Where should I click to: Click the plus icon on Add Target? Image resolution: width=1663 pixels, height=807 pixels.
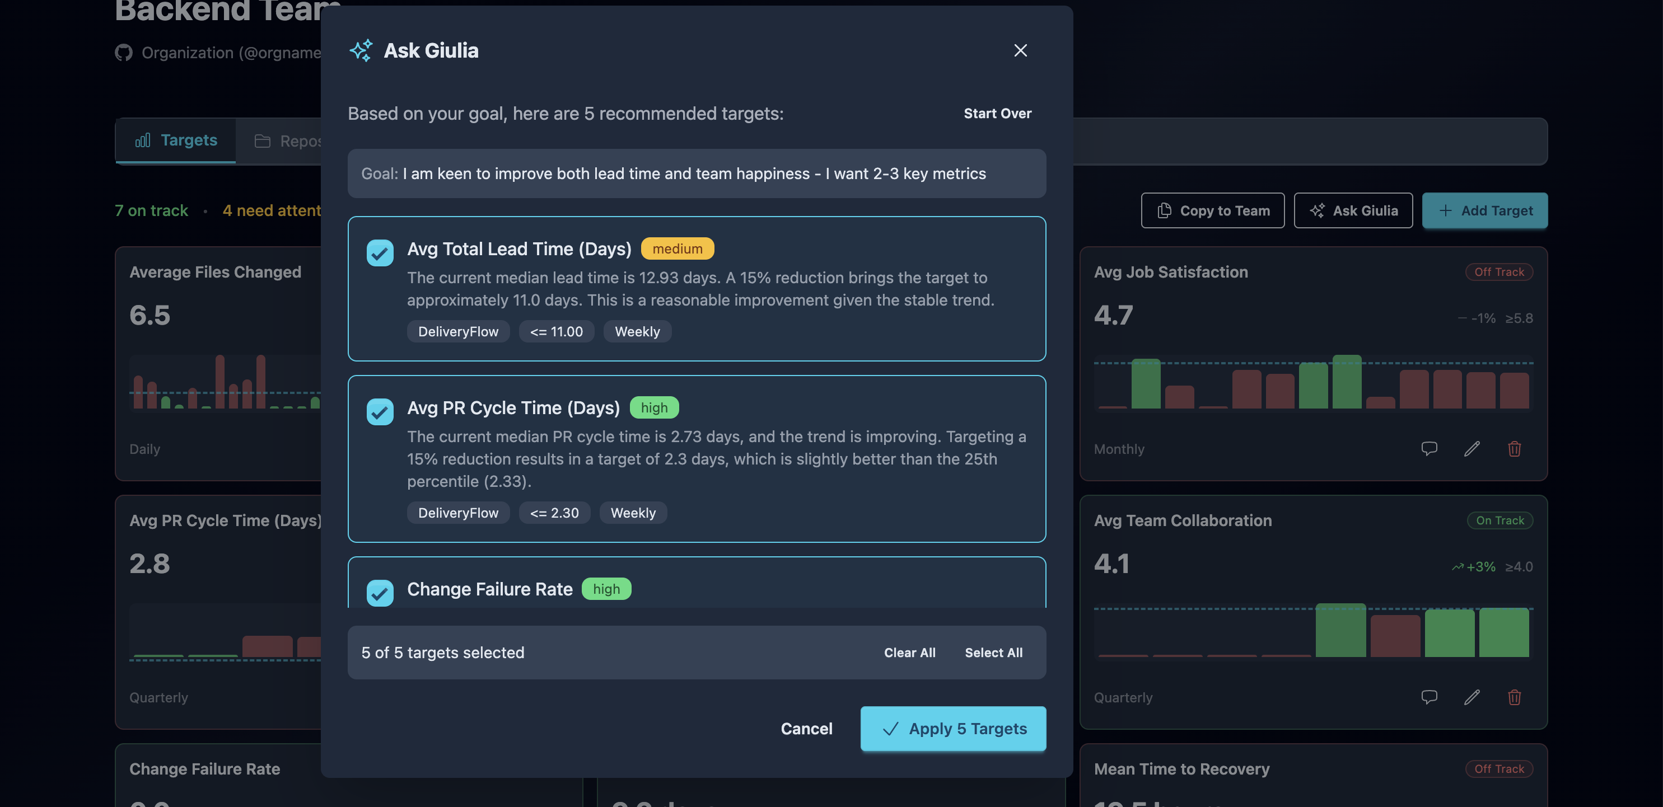(1444, 210)
